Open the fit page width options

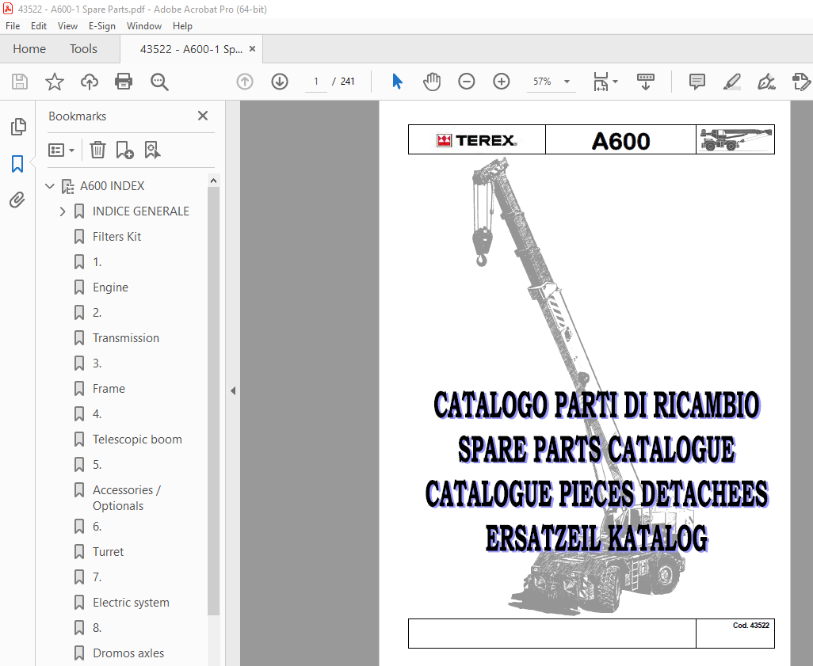[x=605, y=82]
